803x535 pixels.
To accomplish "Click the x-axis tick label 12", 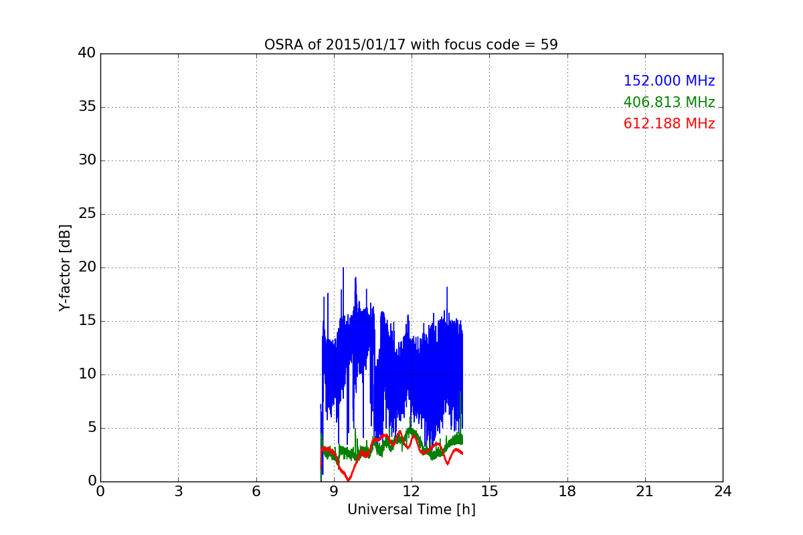I will (412, 492).
